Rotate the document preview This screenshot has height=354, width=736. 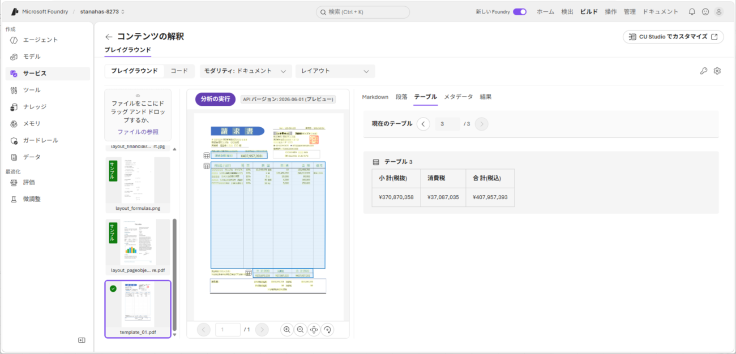pyautogui.click(x=327, y=330)
